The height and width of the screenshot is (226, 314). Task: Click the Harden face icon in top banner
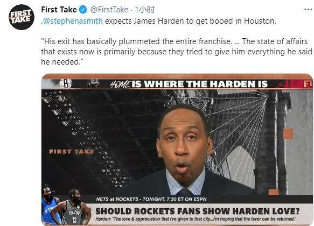tap(94, 83)
